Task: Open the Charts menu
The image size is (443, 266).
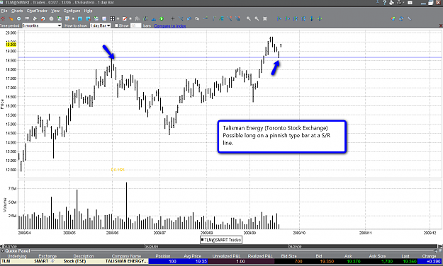Action: [17, 11]
